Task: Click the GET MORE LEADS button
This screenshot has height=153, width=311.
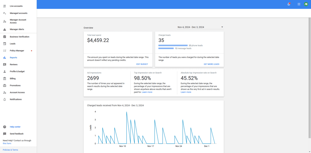Action: click(211, 64)
